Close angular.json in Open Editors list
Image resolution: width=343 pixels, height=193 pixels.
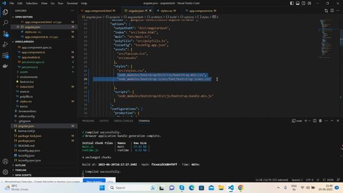point(18,27)
